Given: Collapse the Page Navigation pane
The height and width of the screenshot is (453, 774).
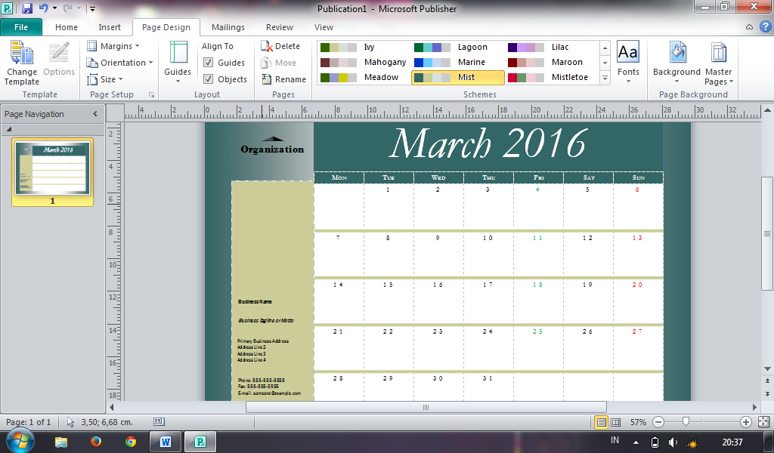Looking at the screenshot, I should (x=94, y=114).
